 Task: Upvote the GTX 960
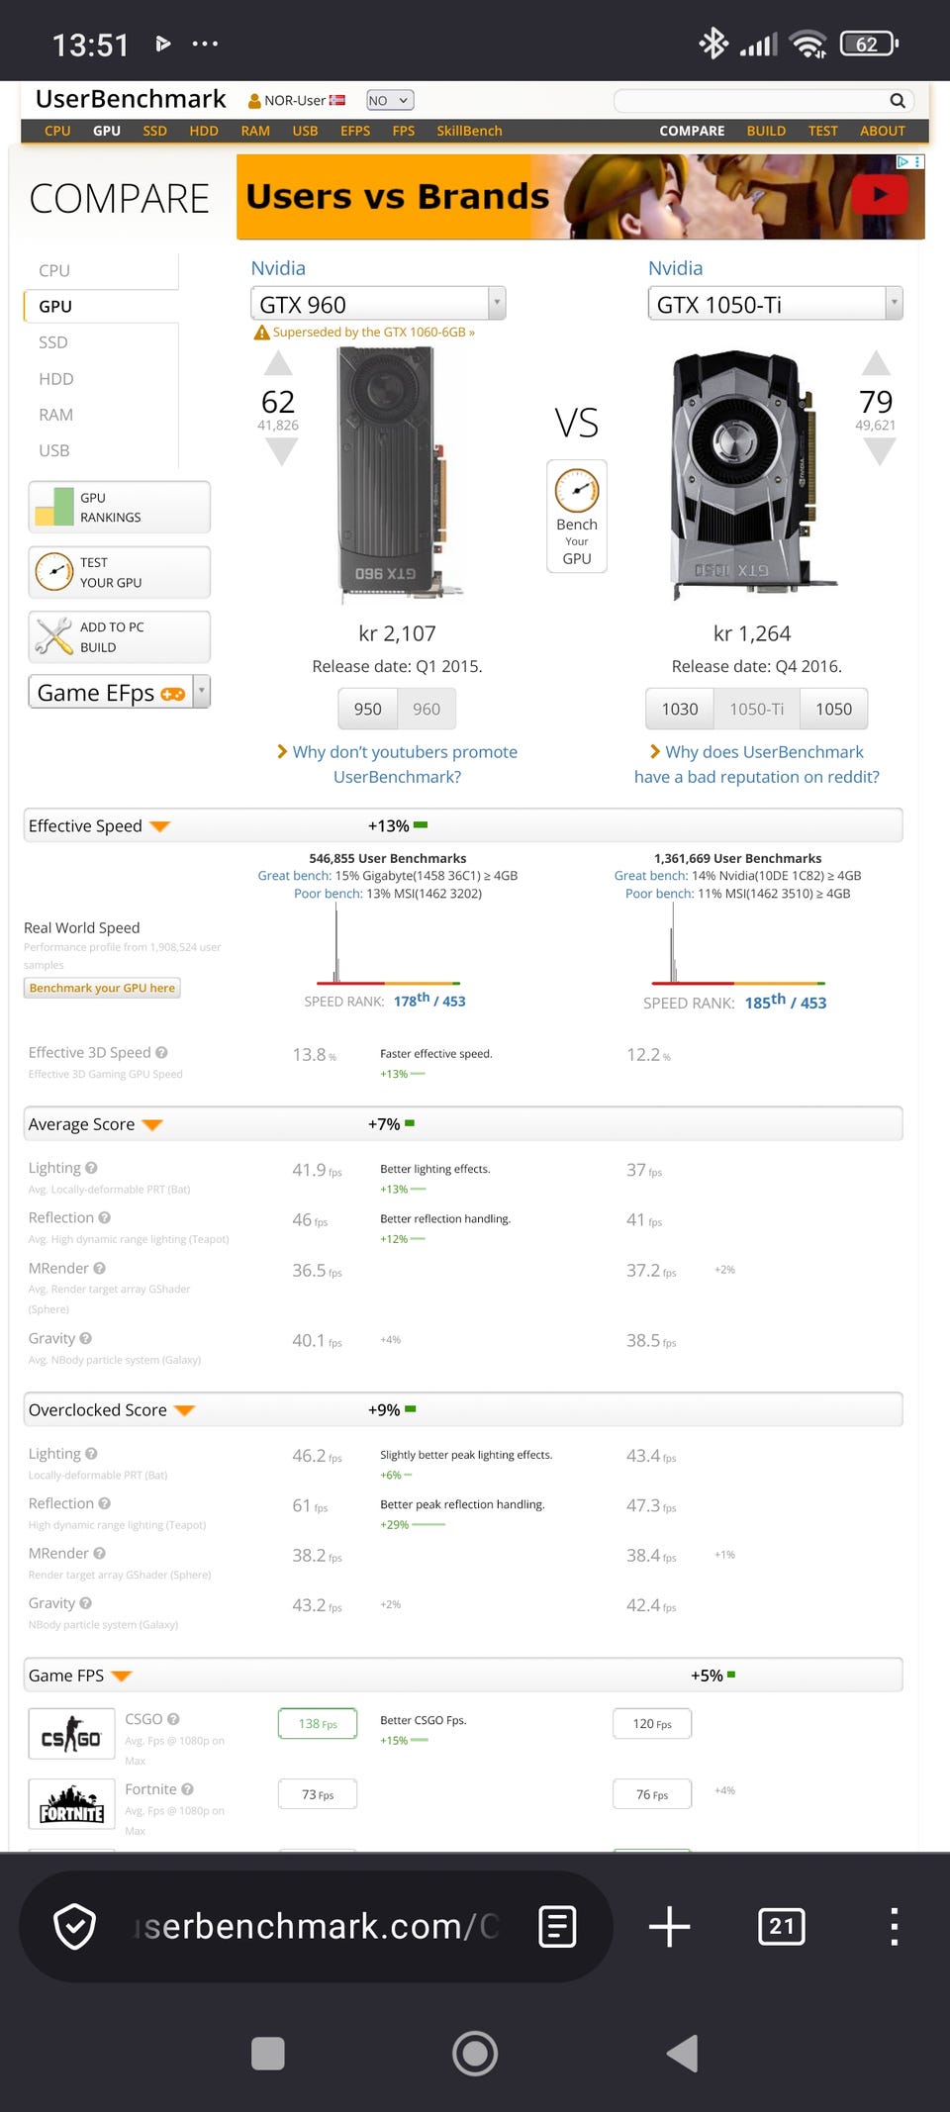[x=278, y=364]
